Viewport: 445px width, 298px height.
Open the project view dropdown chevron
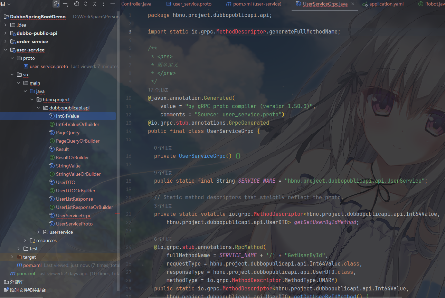(9, 4)
